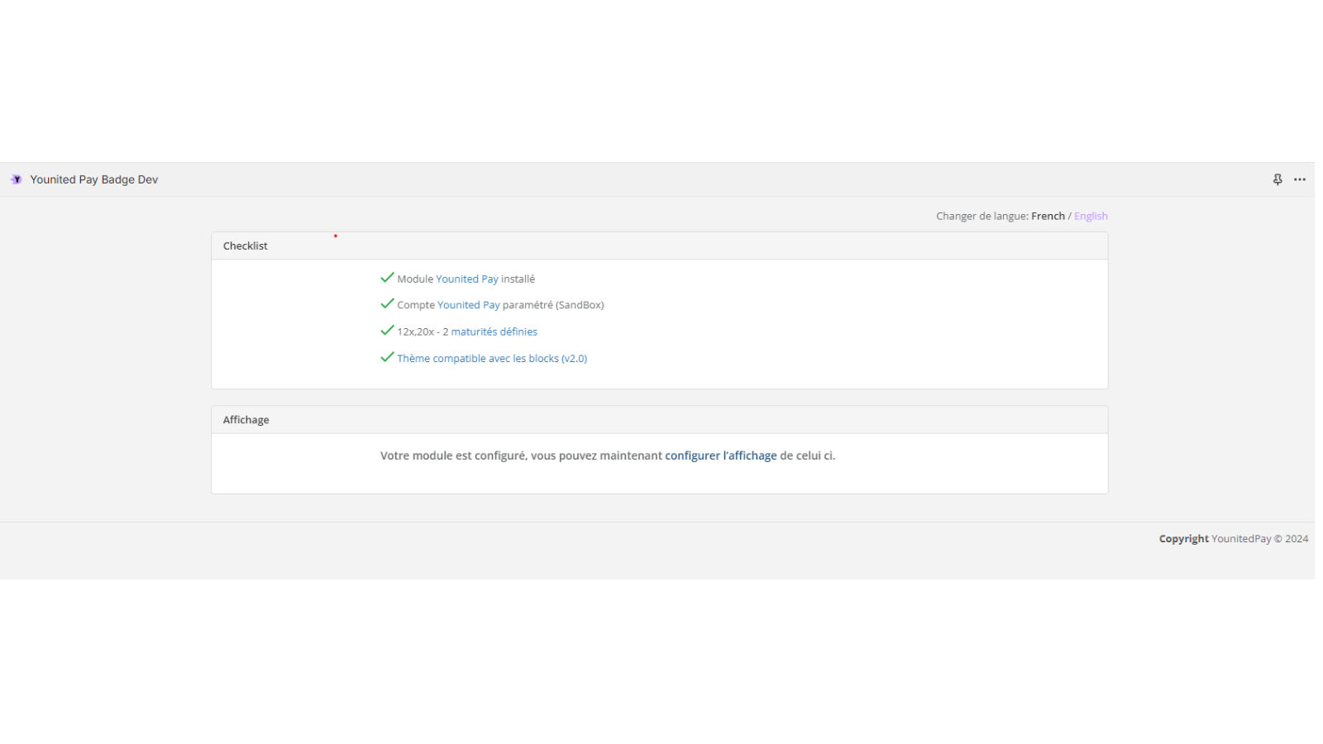Click the Changer de langue label
Screen dimensions: 1323x744
(x=982, y=216)
